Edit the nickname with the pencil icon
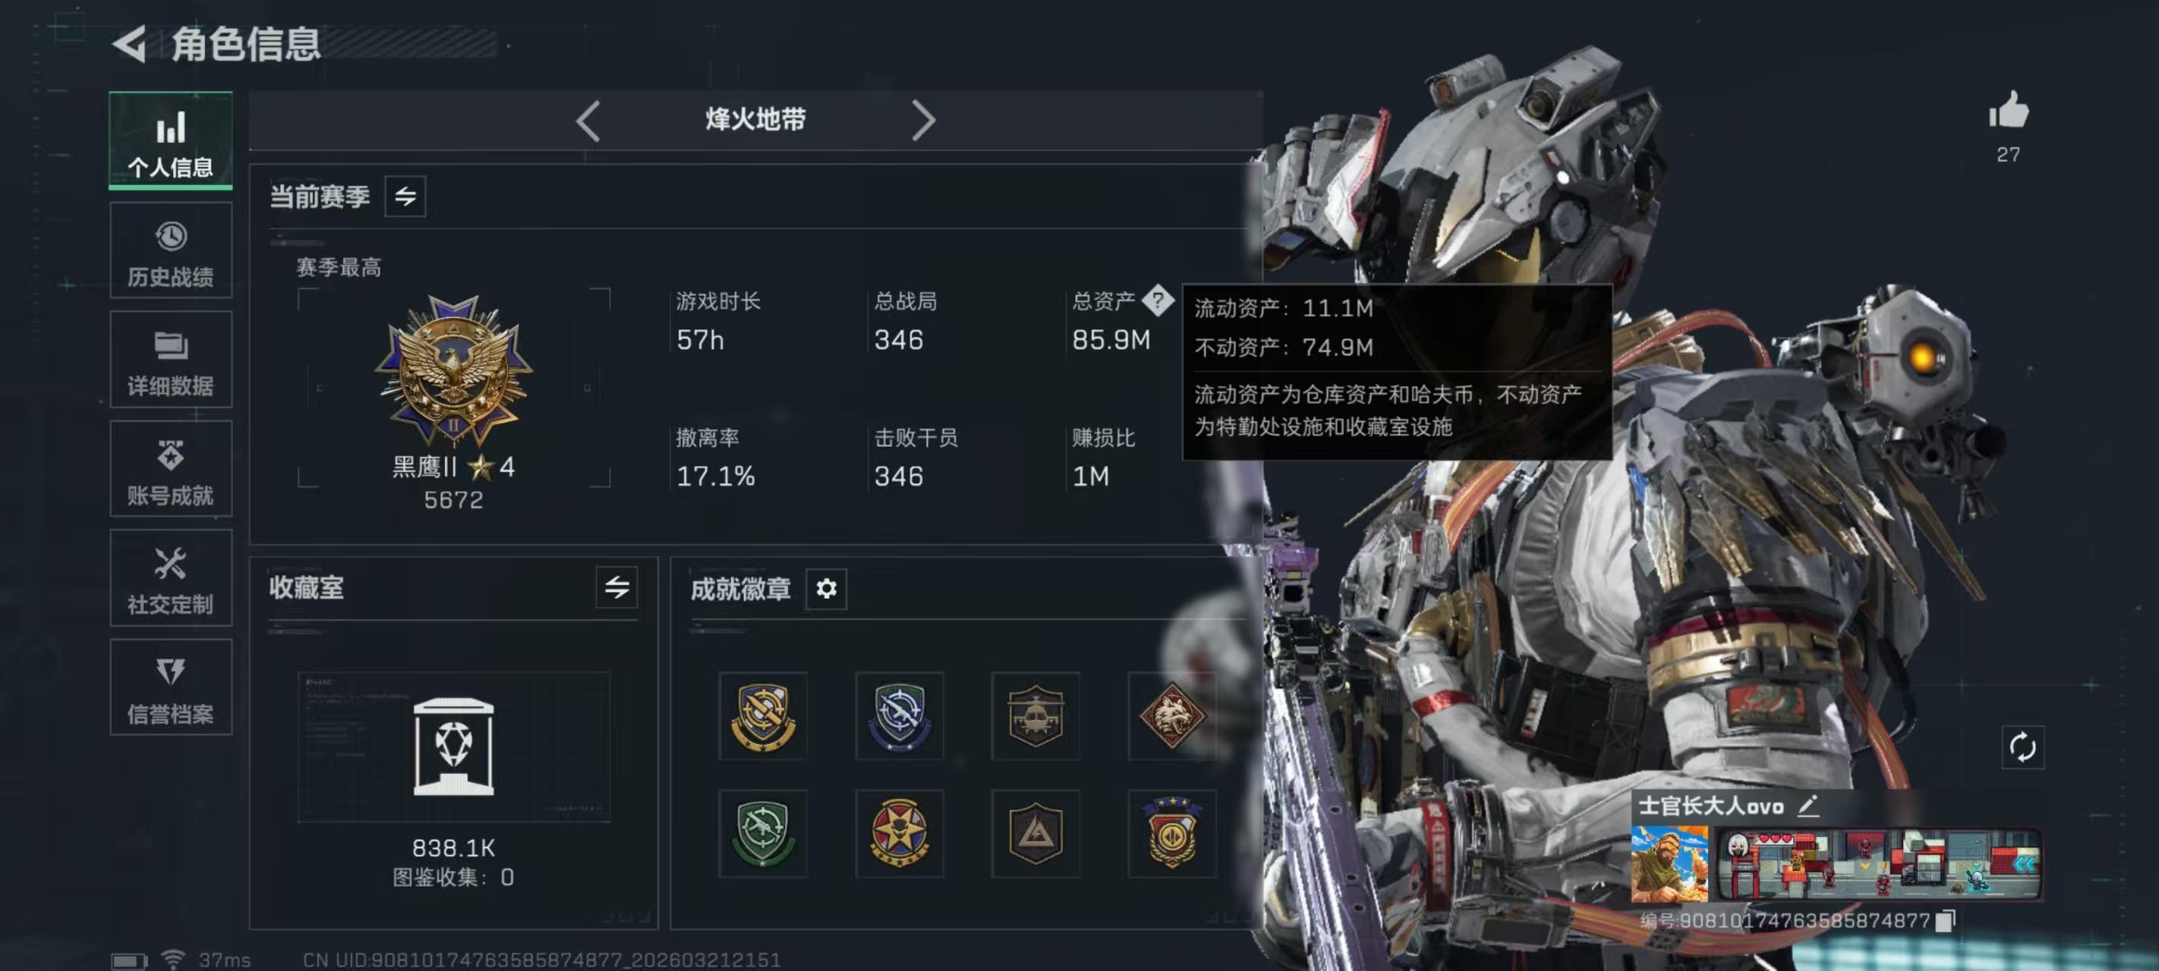This screenshot has width=2159, height=971. tap(1808, 806)
